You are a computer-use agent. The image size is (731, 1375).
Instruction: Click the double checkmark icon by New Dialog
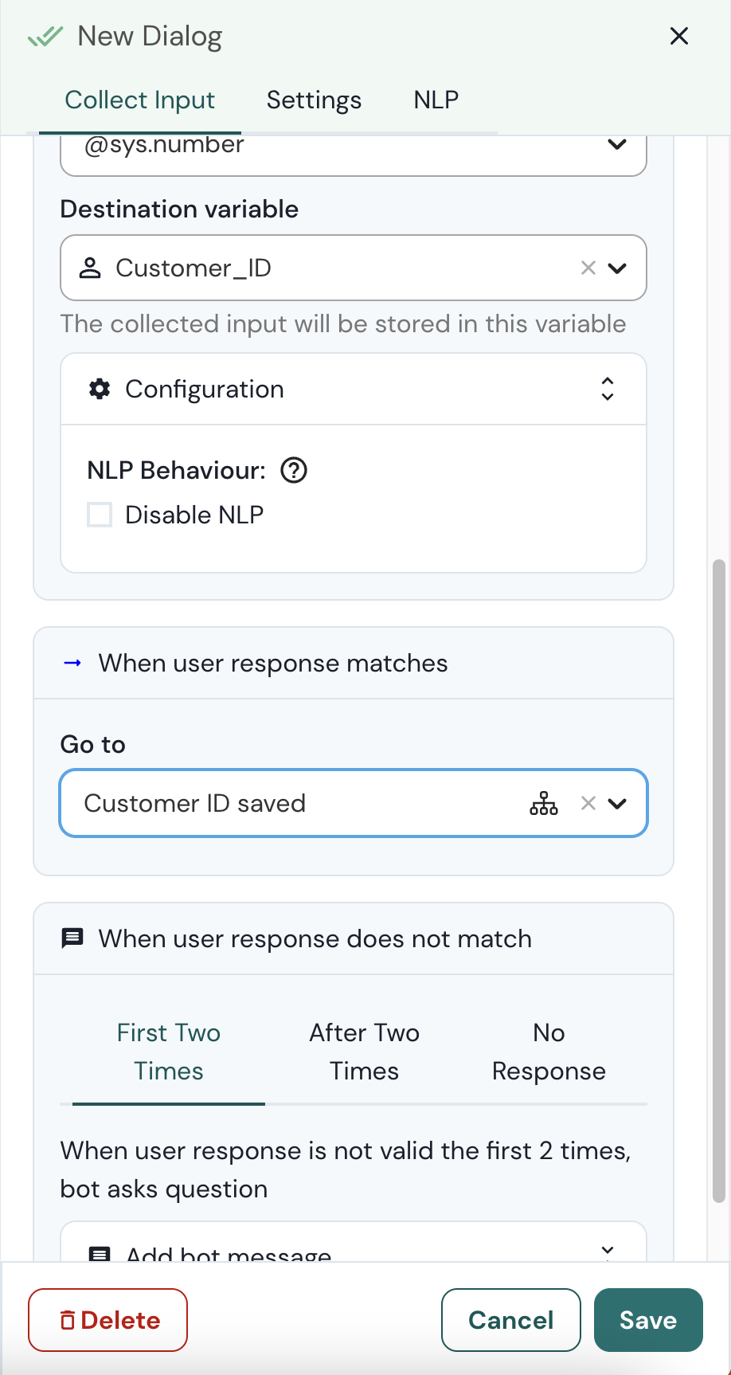coord(45,37)
